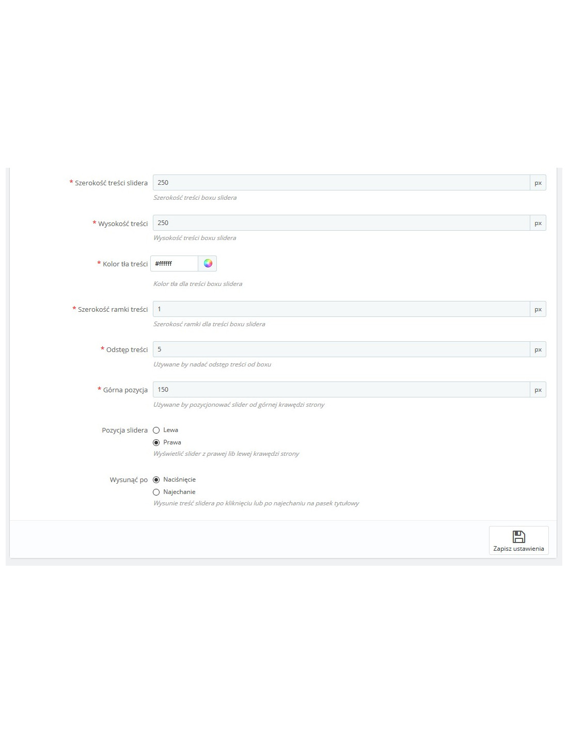Choose Najechanie as the slide-out trigger
Viewport: 568px width, 734px height.
pyautogui.click(x=156, y=492)
